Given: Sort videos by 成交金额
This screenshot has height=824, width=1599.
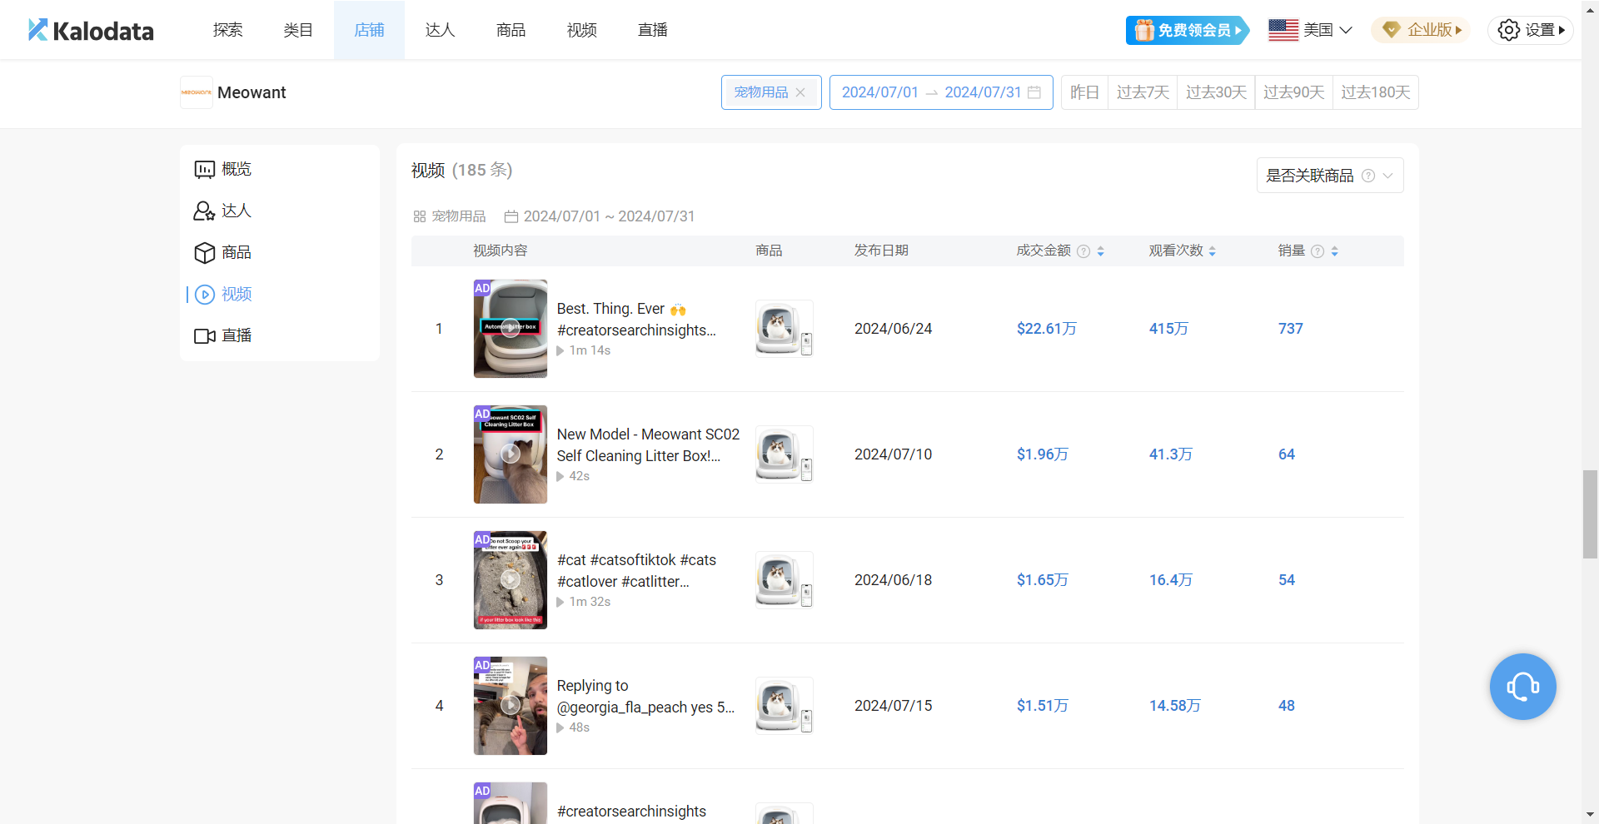Looking at the screenshot, I should [1100, 251].
